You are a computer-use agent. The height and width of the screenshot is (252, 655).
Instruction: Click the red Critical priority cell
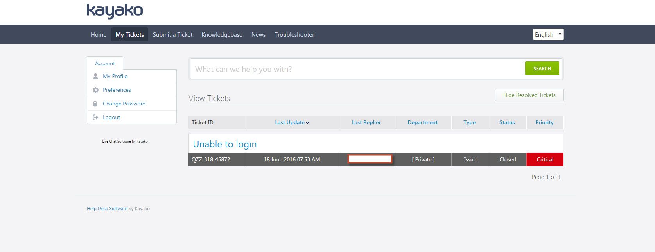[545, 159]
